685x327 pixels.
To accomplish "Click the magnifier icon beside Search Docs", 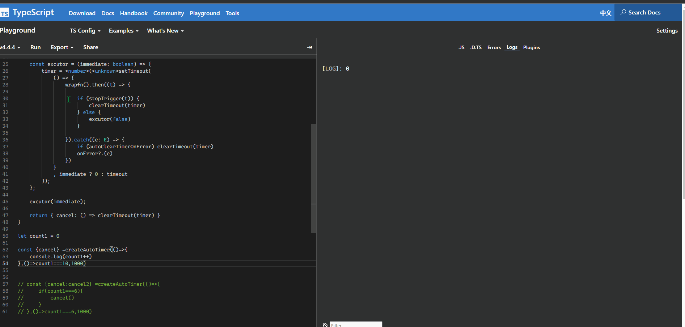I will (623, 12).
